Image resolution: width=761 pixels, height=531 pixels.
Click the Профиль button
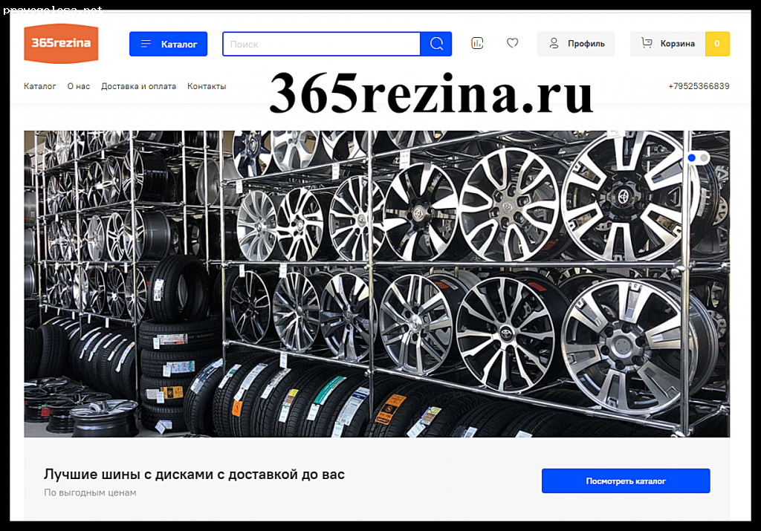tap(576, 44)
